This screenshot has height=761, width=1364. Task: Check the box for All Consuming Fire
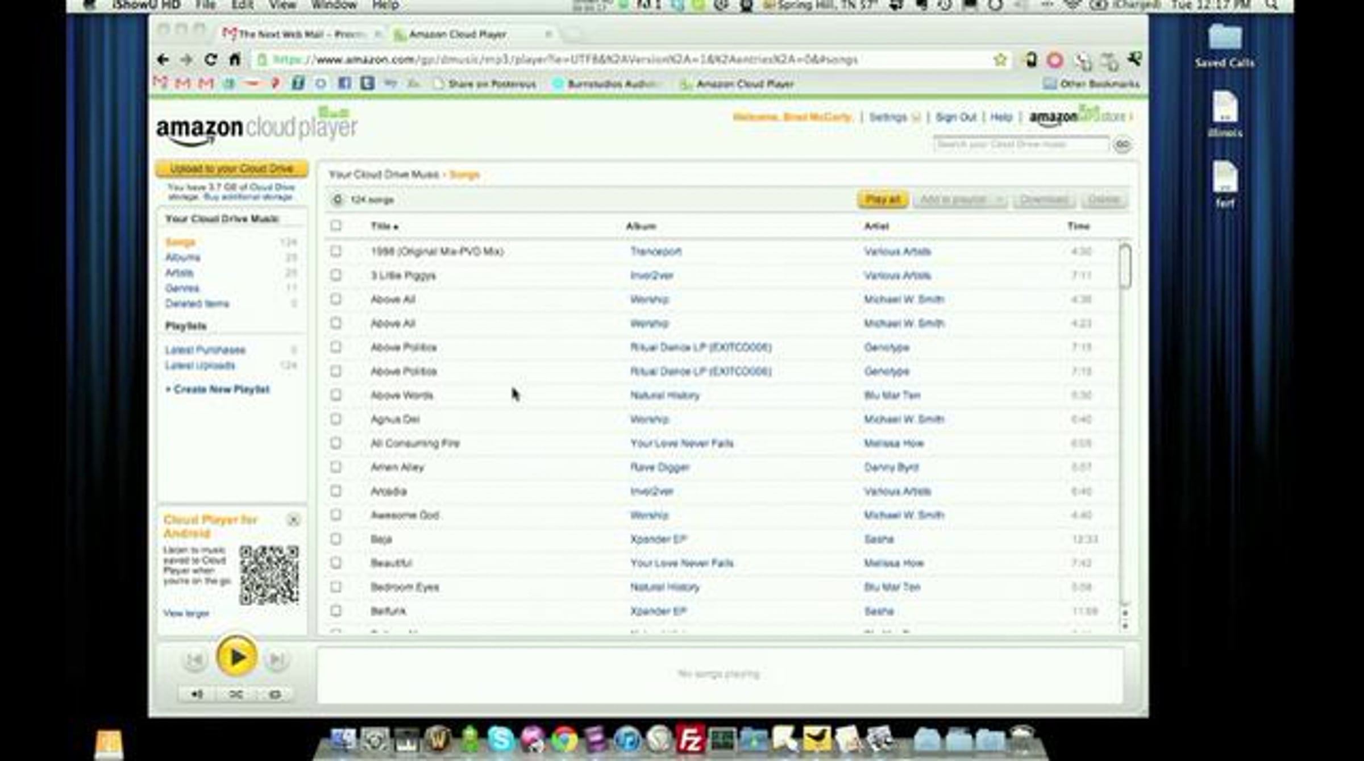click(336, 443)
